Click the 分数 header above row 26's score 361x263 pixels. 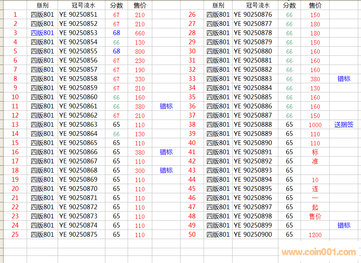click(x=289, y=5)
